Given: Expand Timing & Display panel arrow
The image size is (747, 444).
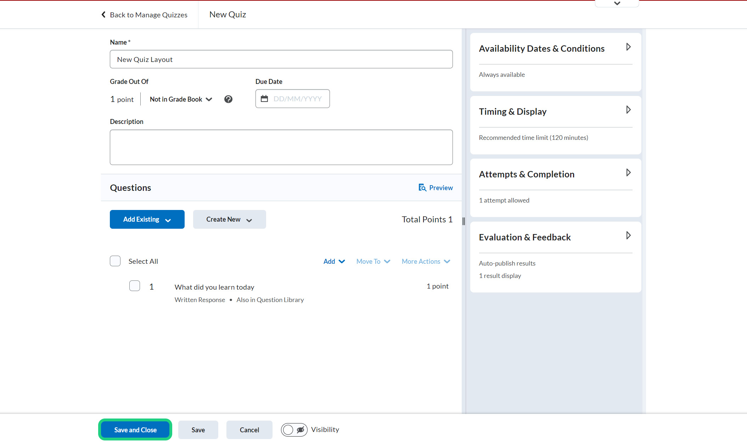Looking at the screenshot, I should 628,110.
